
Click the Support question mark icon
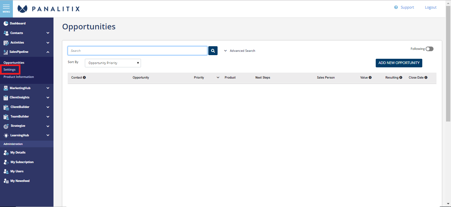pyautogui.click(x=396, y=7)
